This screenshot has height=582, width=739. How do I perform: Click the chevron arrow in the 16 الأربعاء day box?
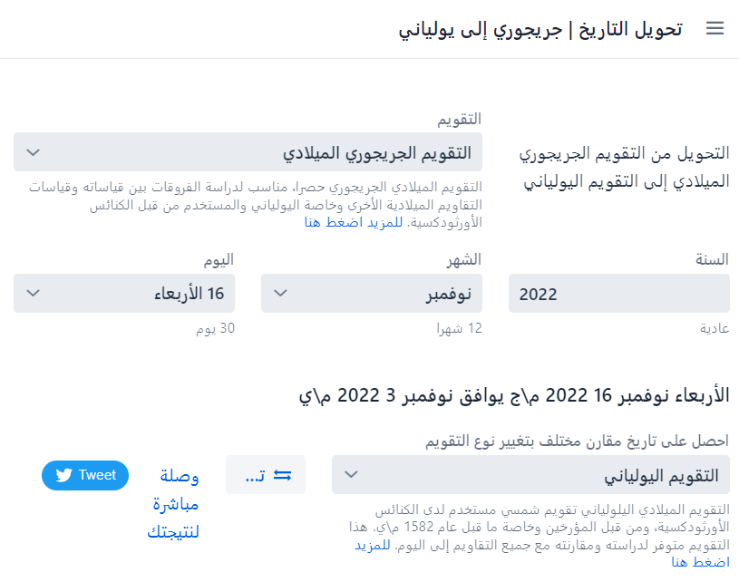pyautogui.click(x=33, y=293)
